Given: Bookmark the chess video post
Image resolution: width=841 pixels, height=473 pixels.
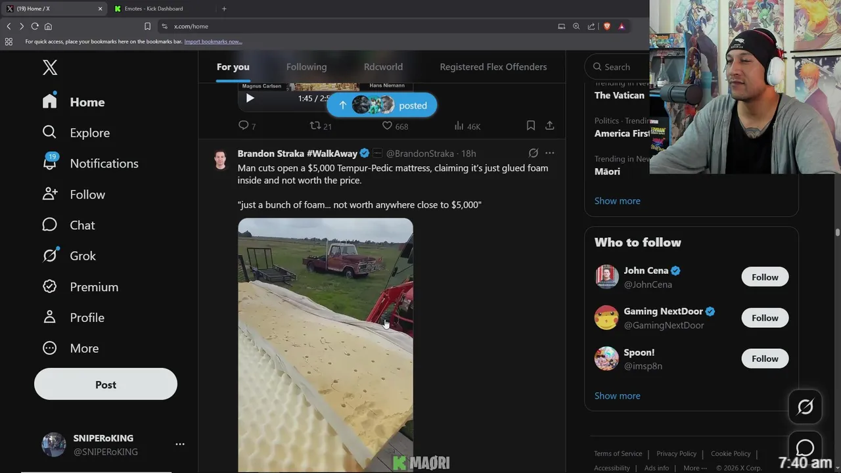Looking at the screenshot, I should (531, 125).
